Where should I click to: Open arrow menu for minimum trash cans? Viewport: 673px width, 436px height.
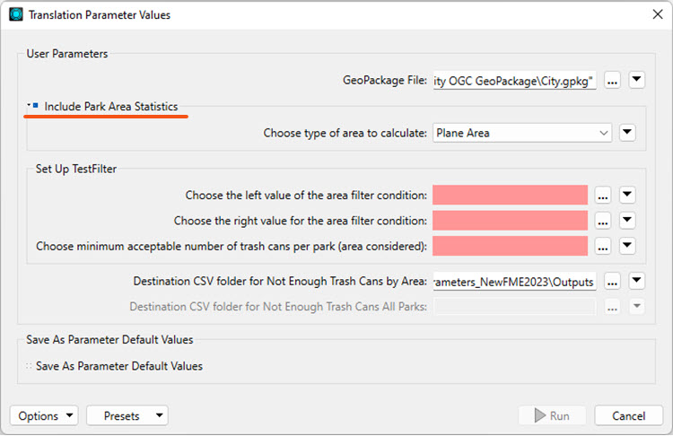pos(627,246)
